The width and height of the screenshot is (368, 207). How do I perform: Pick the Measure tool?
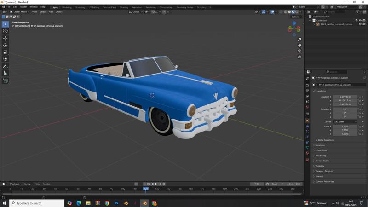[x=6, y=73]
